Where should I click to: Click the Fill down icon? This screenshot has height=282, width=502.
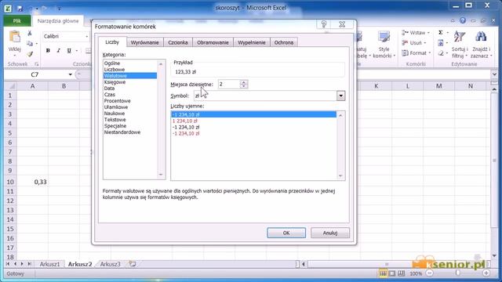[x=441, y=42]
